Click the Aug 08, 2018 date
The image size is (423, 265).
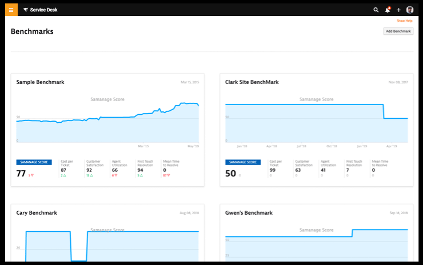click(189, 213)
